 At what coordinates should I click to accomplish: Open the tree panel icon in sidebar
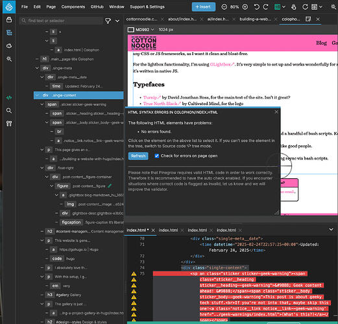pyautogui.click(x=9, y=32)
